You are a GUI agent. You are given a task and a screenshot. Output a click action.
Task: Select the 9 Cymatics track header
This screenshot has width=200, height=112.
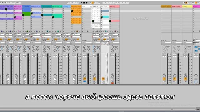tap(76, 7)
